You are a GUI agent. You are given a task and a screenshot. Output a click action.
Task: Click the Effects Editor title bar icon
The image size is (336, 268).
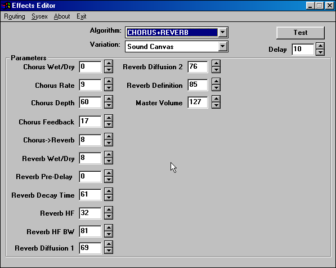6,6
